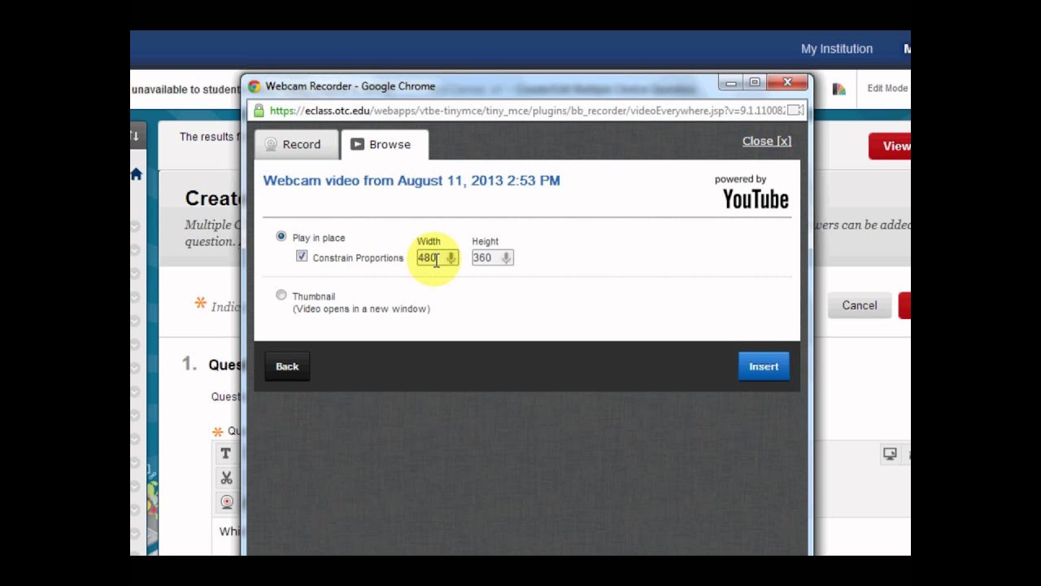
Task: Close the Webcam Recorder Chrome window
Action: (786, 82)
